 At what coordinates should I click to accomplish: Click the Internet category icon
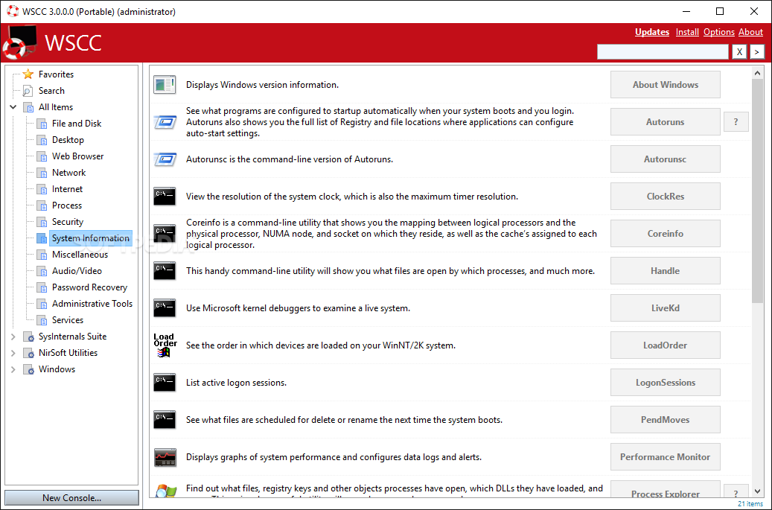[x=42, y=189]
